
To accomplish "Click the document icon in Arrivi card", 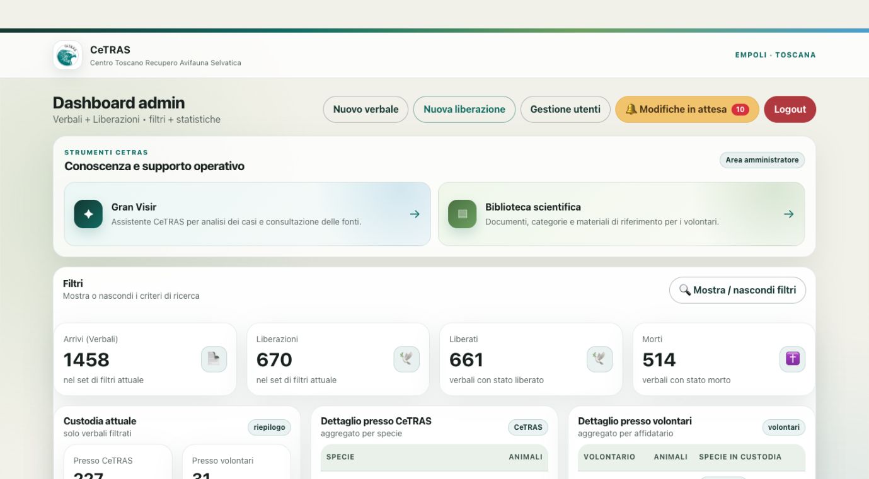I will tap(214, 359).
